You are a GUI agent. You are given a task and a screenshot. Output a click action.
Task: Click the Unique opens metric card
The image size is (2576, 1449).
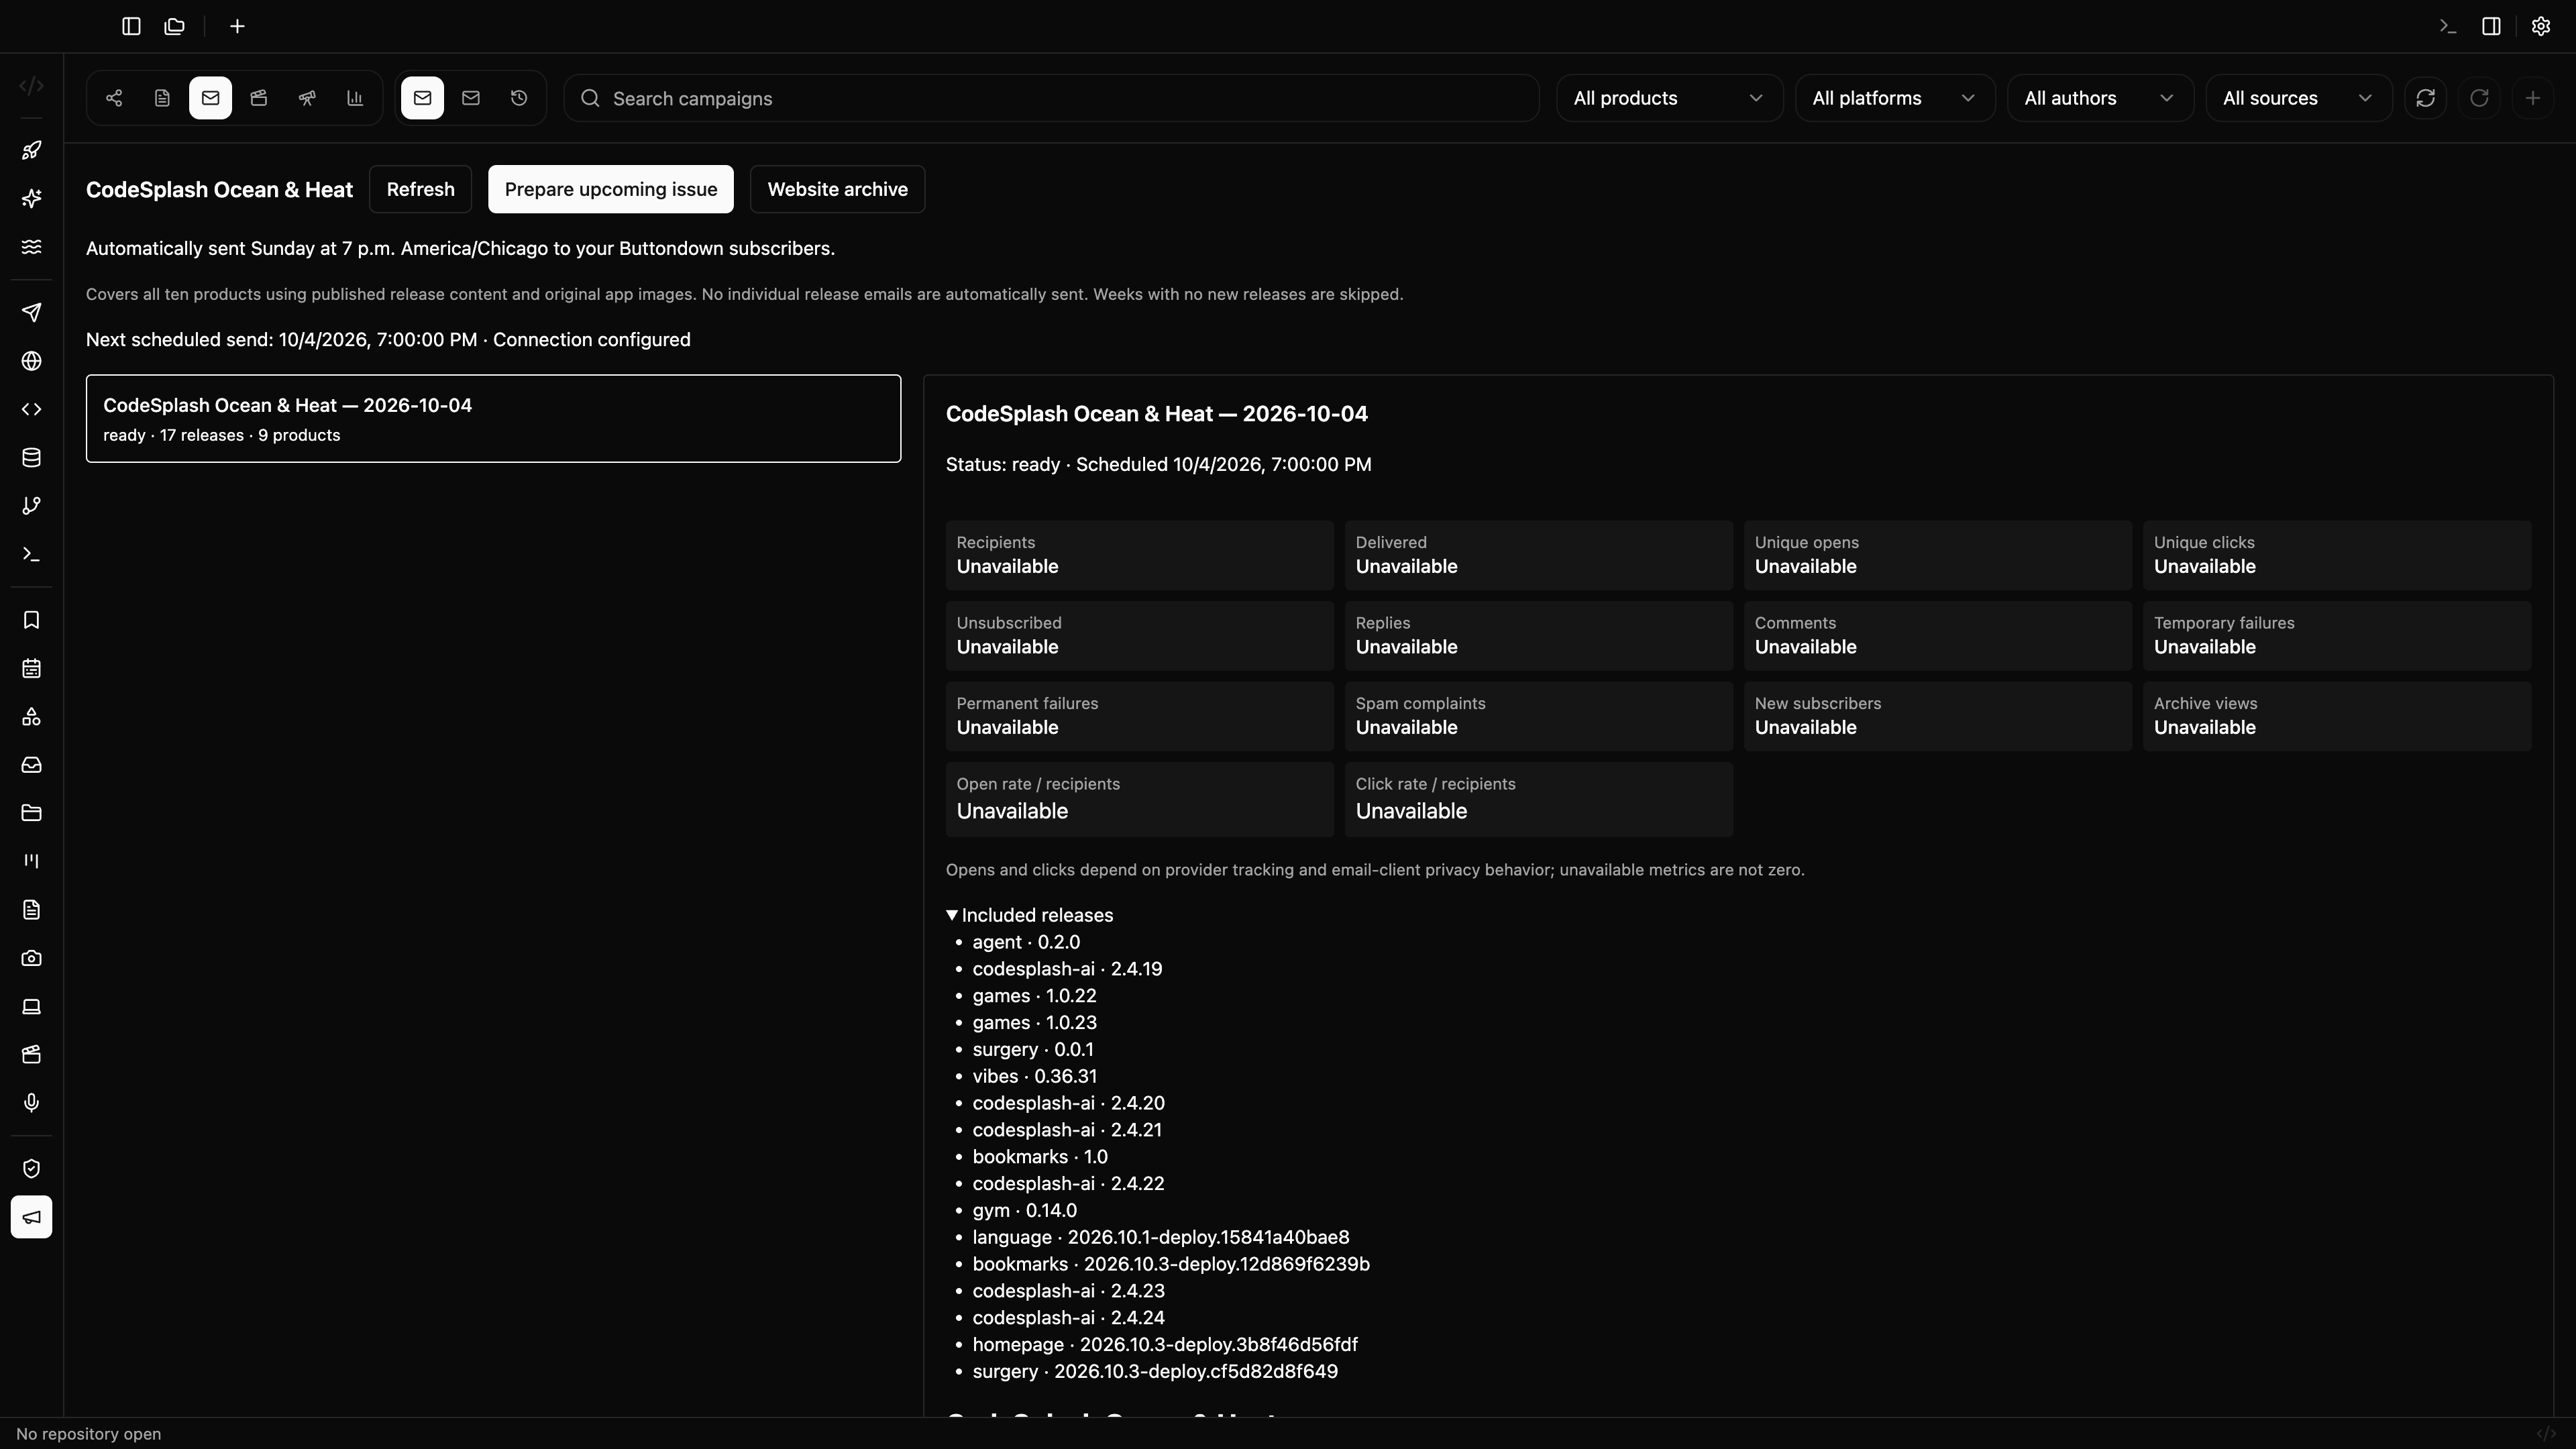coord(1938,555)
